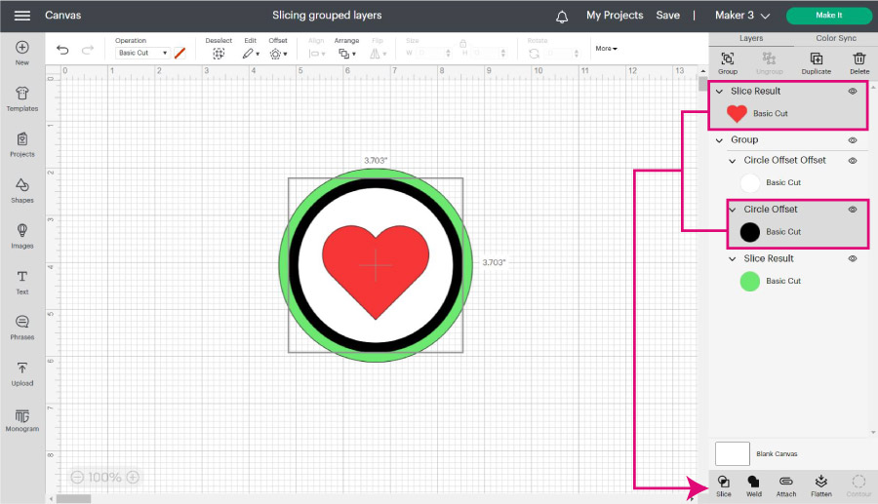Image resolution: width=878 pixels, height=504 pixels.
Task: Click the Blank Canvas color swatch
Action: (732, 453)
